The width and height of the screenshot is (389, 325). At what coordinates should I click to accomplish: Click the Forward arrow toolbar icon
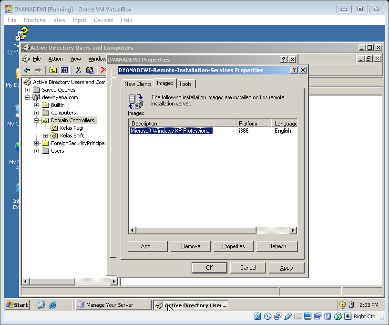tap(38, 70)
